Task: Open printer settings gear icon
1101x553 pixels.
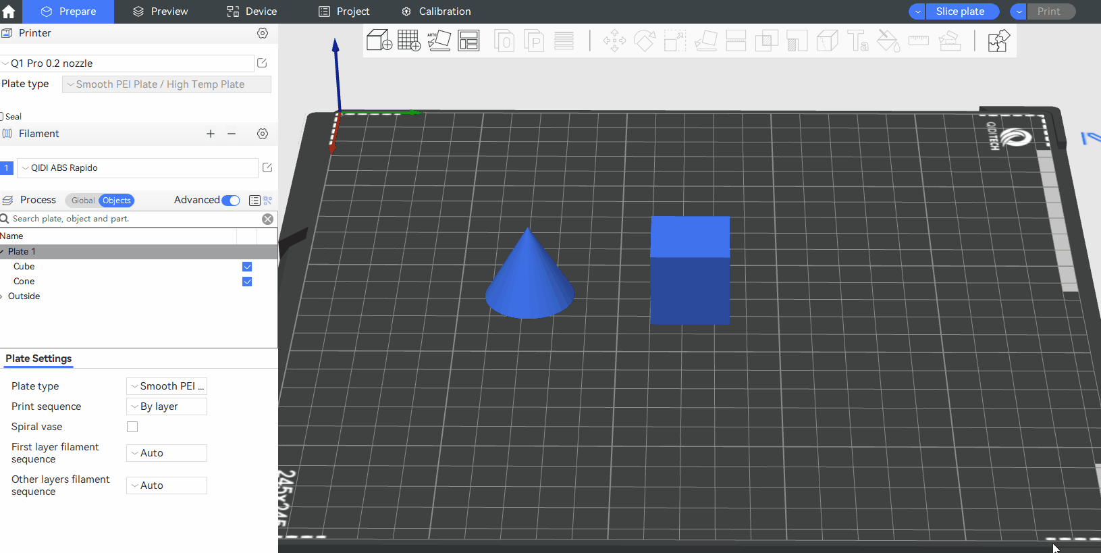Action: coord(263,33)
